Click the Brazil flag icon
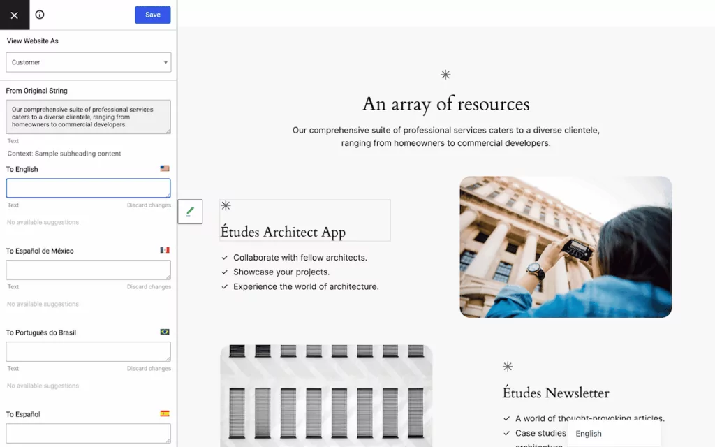 165,332
